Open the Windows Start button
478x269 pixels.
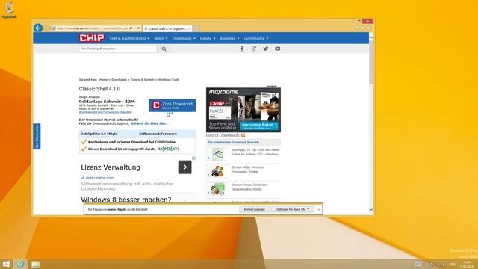pos(6,264)
